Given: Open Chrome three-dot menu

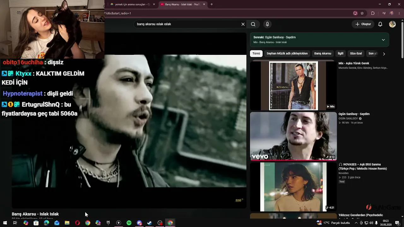Looking at the screenshot, I should 400,13.
